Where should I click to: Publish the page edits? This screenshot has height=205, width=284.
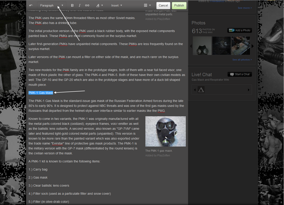[x=179, y=5]
